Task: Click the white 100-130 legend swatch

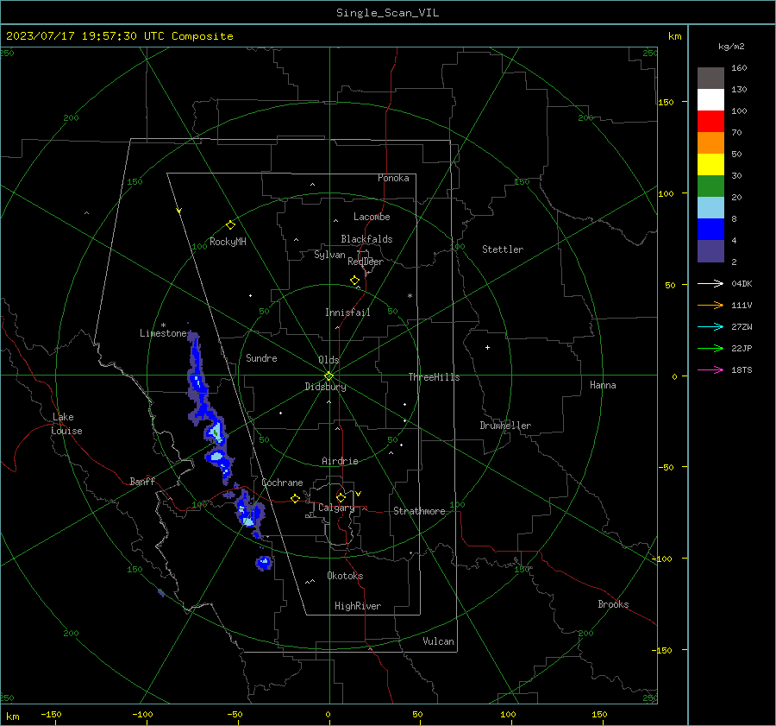Action: 710,100
